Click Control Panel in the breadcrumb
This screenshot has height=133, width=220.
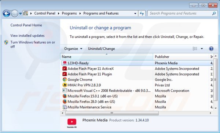pos(45,14)
